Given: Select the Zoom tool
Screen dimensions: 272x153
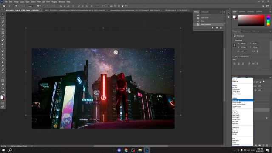Looking at the screenshot, I should pos(3,88).
